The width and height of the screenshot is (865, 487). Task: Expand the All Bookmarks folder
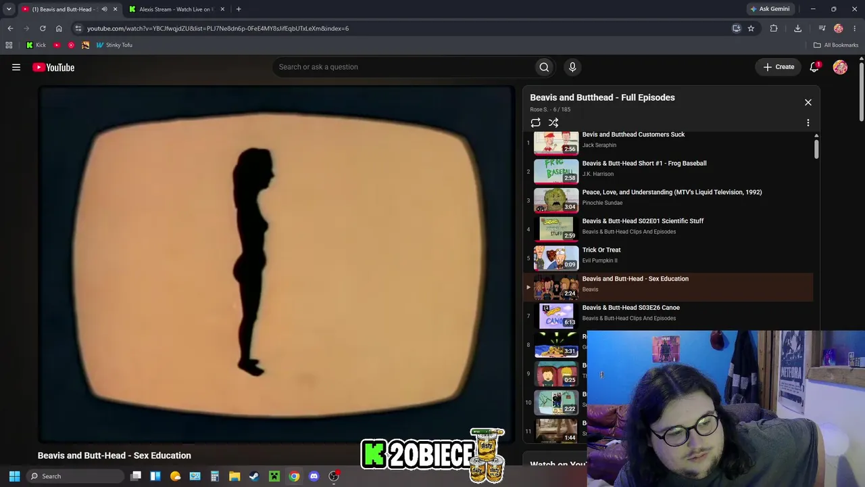[836, 45]
